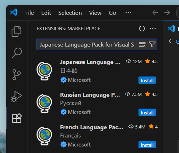
Task: Expand the hidden menu bar items ellipsis
Action: (x=128, y=12)
